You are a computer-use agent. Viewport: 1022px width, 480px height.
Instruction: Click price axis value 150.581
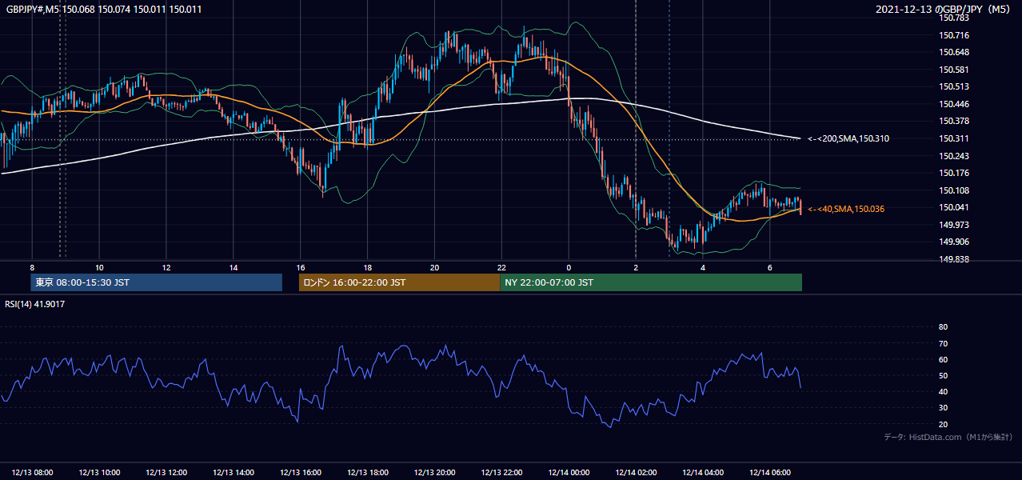(954, 70)
